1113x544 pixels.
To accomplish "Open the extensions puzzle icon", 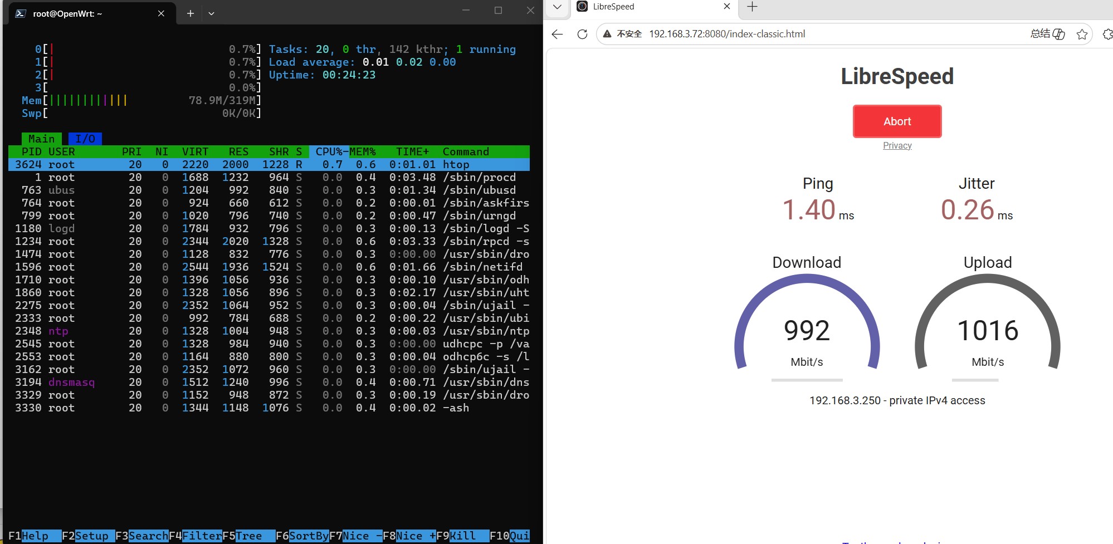I will click(x=1107, y=34).
